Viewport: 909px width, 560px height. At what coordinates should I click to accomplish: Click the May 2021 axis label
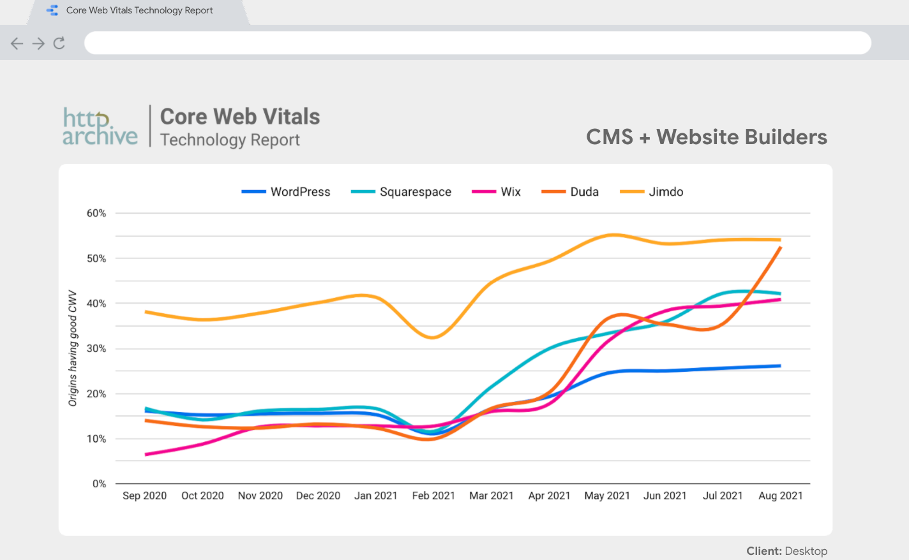pos(607,496)
